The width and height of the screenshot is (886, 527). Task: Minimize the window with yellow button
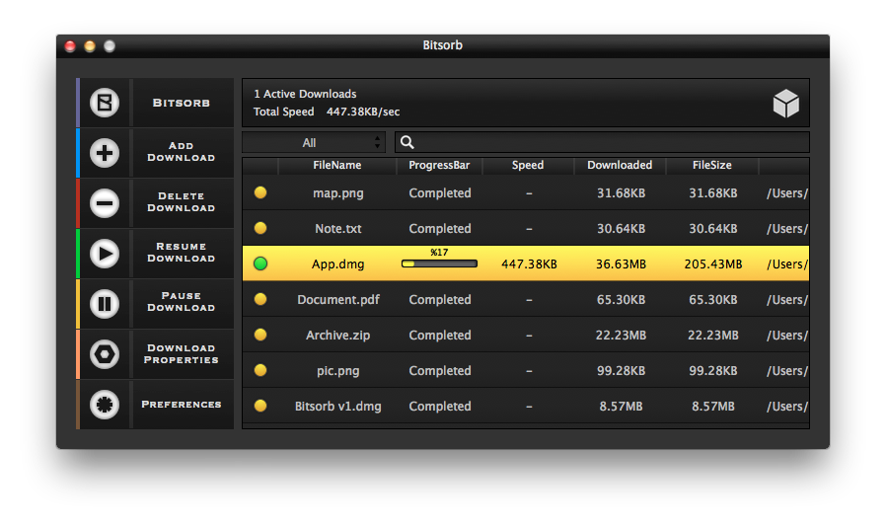pyautogui.click(x=90, y=45)
